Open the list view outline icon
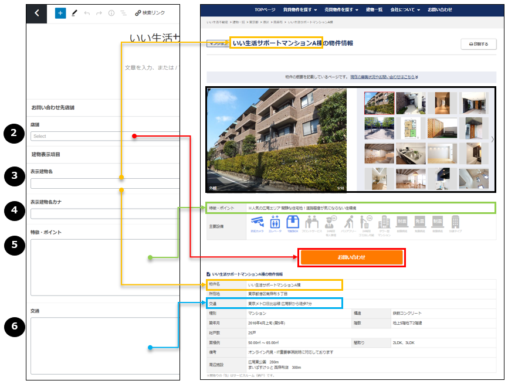The image size is (508, 384). [123, 13]
